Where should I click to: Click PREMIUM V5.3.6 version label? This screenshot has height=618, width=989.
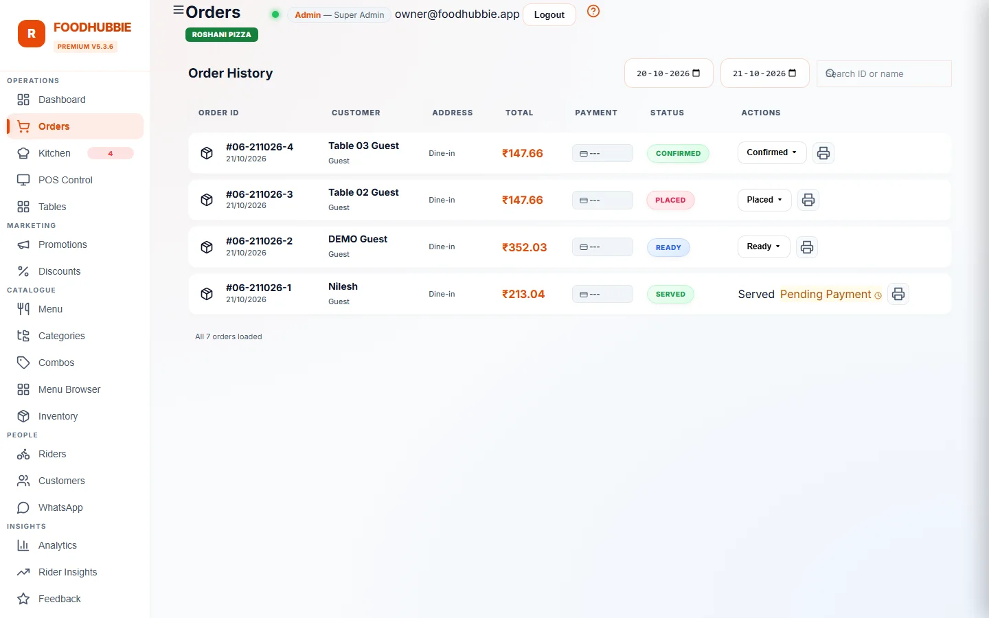86,47
